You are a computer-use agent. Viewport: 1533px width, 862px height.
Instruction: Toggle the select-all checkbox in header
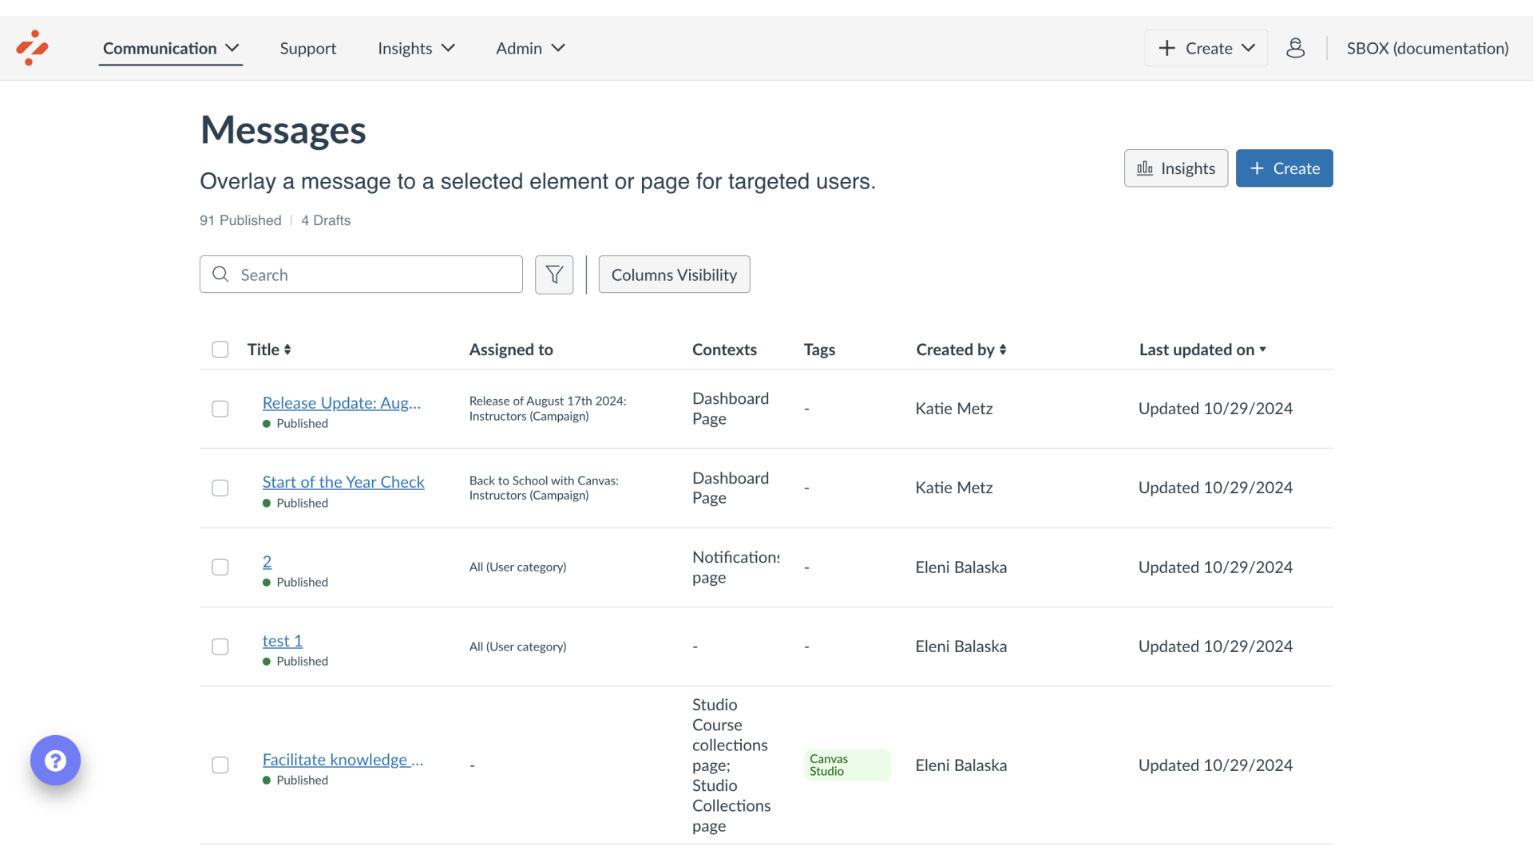click(220, 350)
